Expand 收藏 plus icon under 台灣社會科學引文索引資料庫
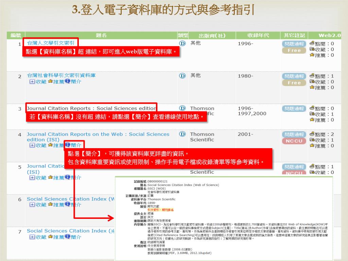Image resolution: width=348 pixels, height=261 pixels. pos(32,82)
